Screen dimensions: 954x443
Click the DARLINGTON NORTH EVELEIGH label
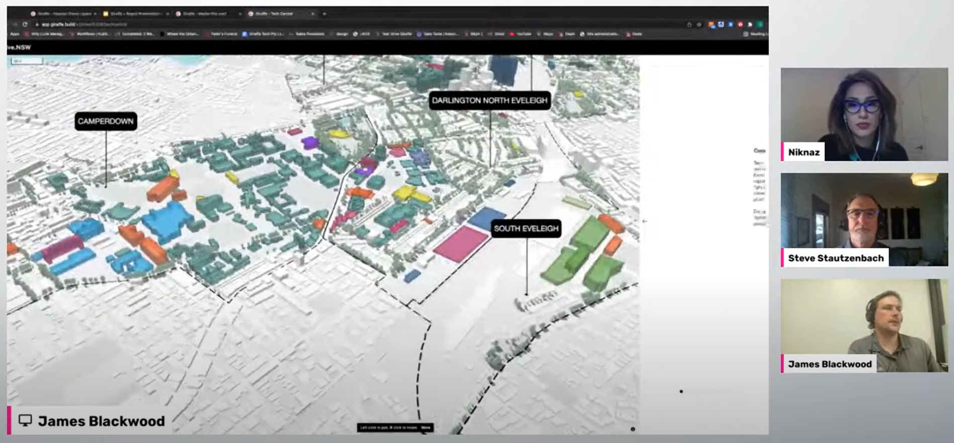click(x=489, y=100)
